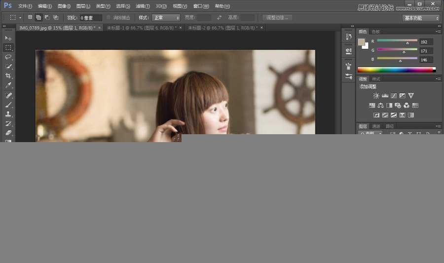Open the marquee tool preset picker arrow

point(20,18)
